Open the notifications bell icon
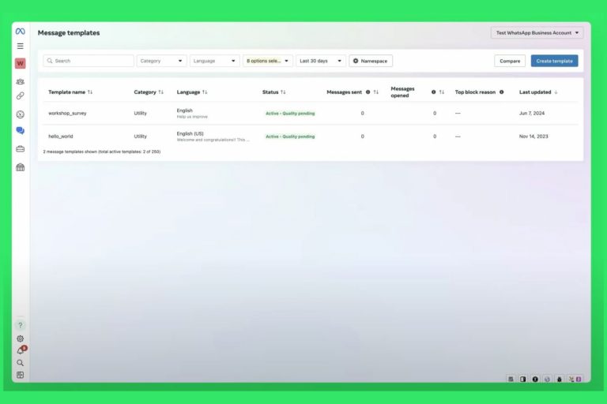The height and width of the screenshot is (404, 607). pos(20,351)
